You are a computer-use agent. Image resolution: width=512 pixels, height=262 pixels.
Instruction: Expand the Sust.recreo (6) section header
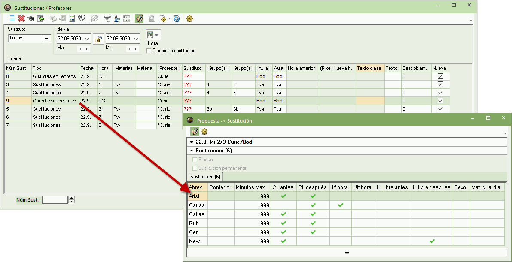point(192,151)
